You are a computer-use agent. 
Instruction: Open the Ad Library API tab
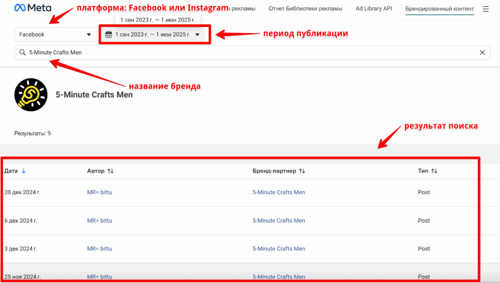click(x=374, y=9)
